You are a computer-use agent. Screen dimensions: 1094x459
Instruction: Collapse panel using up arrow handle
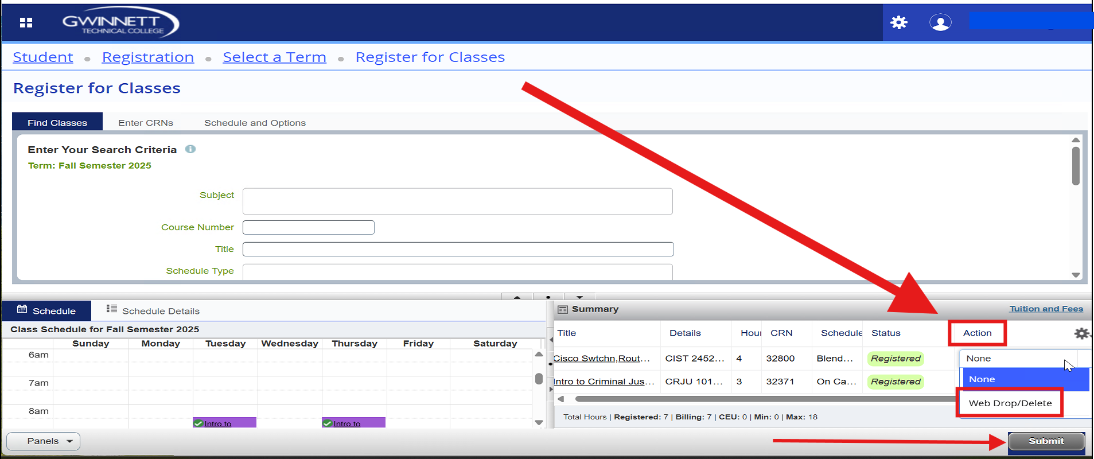517,297
